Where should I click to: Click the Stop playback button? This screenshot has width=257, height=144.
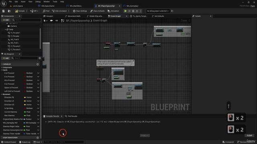click(133, 11)
